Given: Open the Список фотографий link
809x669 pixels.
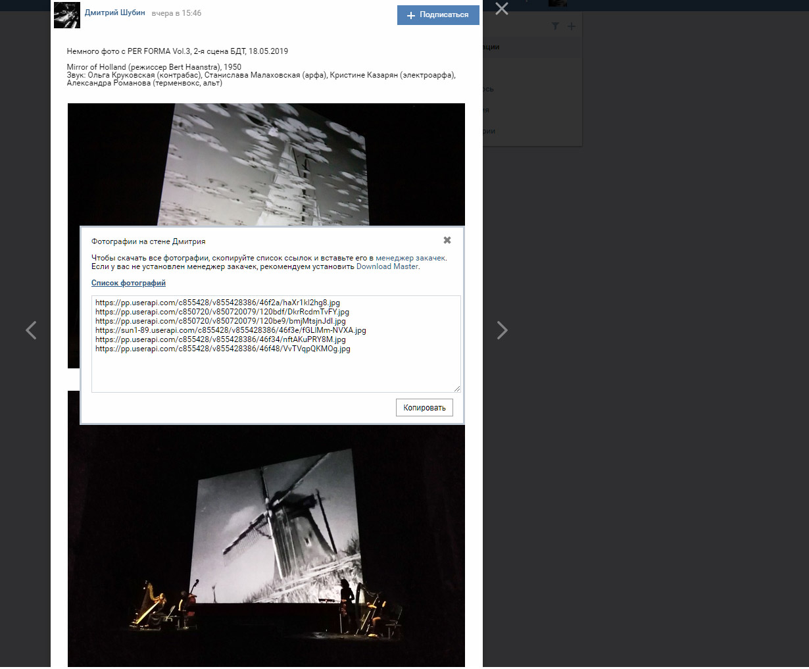Looking at the screenshot, I should 128,283.
